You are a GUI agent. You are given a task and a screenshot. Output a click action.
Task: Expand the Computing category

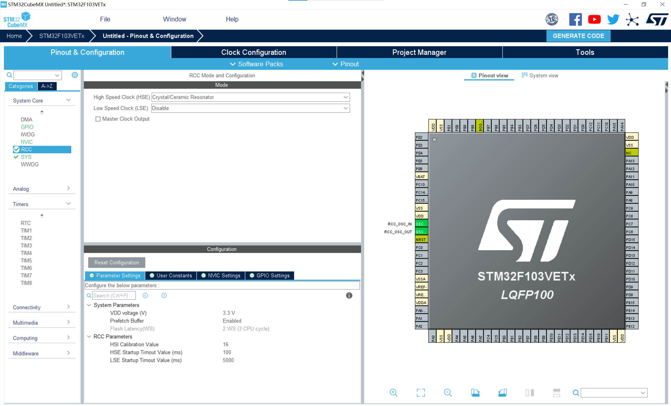click(x=68, y=338)
